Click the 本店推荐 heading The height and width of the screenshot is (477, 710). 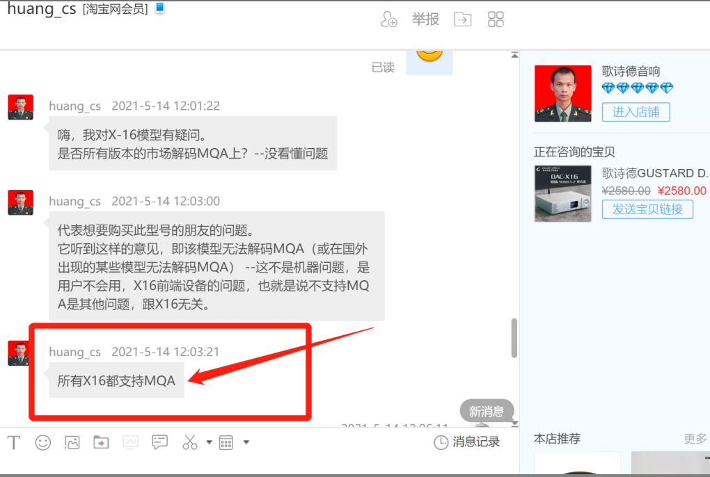pos(557,439)
